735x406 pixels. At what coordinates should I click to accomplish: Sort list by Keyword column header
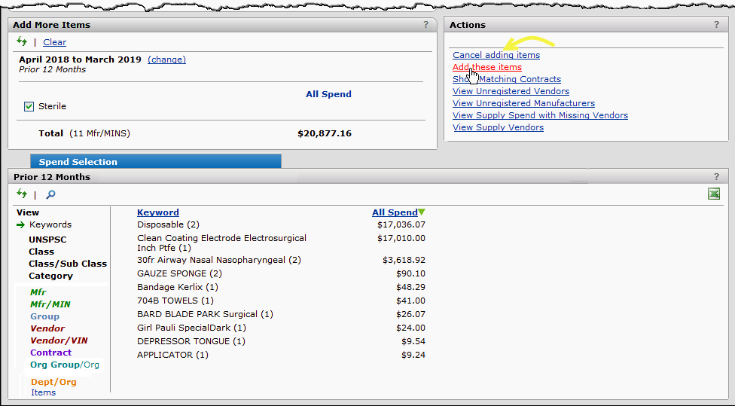point(157,212)
